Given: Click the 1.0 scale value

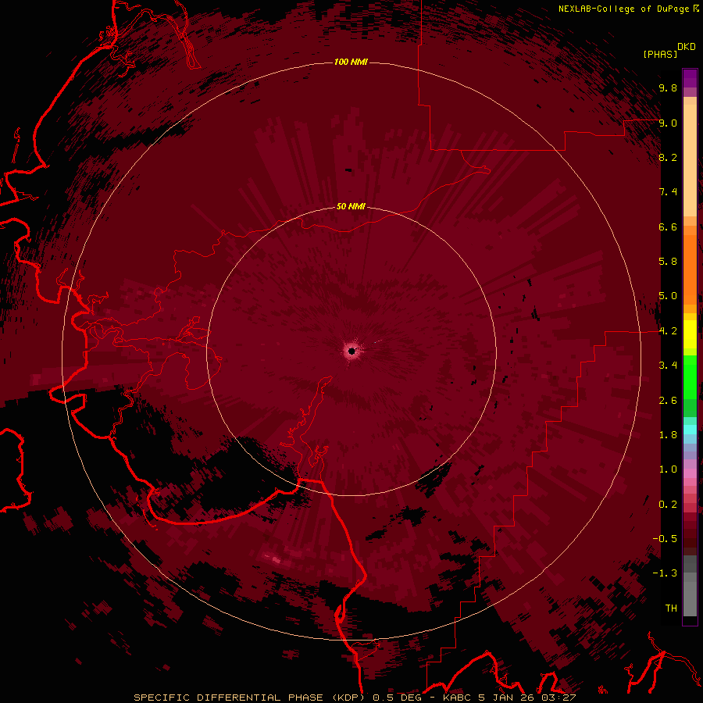Looking at the screenshot, I should click(x=668, y=469).
